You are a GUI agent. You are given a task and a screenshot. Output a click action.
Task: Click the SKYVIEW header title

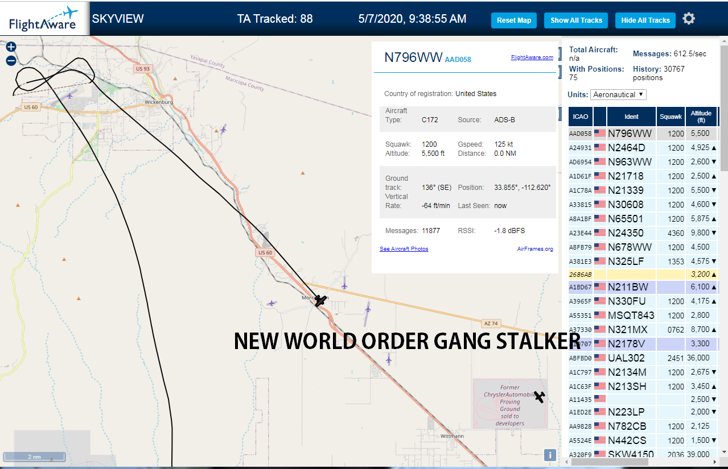point(118,19)
